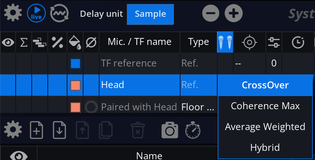Take a snapshot with the camera icon
The width and height of the screenshot is (315, 160).
click(170, 130)
